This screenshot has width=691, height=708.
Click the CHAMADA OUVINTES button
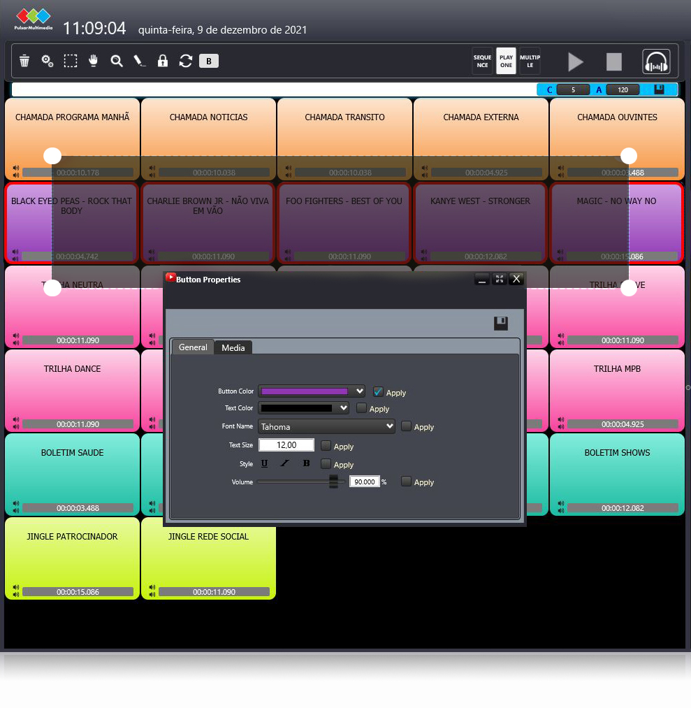tap(617, 138)
